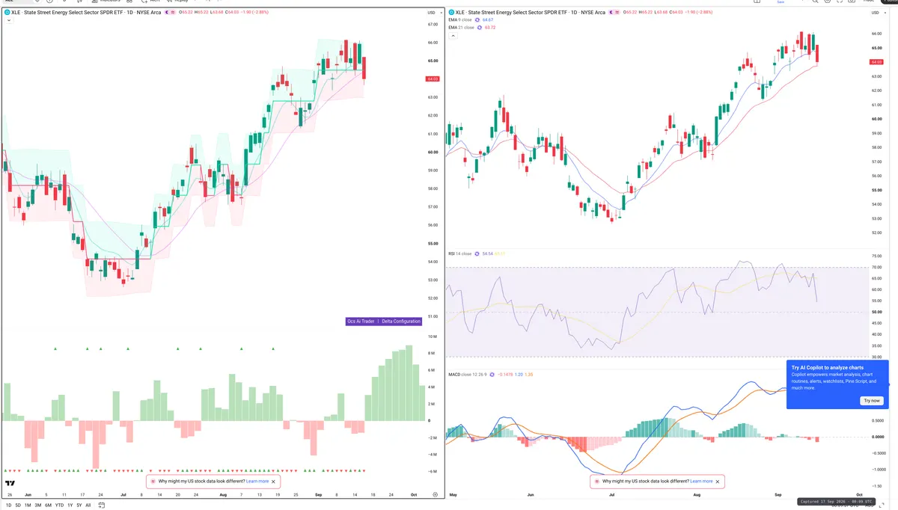Click Try AI Copilot to analyze charts heading

click(828, 368)
